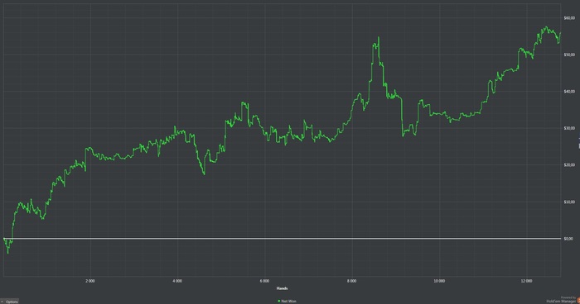
Task: Toggle the Net Won legend entry
Action: pyautogui.click(x=287, y=301)
